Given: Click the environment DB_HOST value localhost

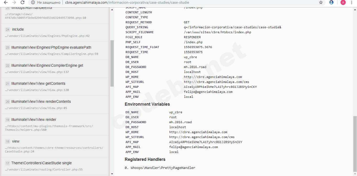Looking at the screenshot, I should coord(178,127).
